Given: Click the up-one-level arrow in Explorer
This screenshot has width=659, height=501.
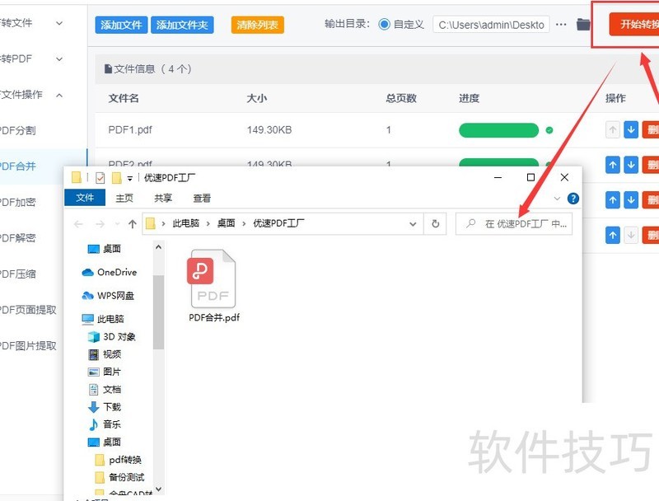Looking at the screenshot, I should 132,223.
